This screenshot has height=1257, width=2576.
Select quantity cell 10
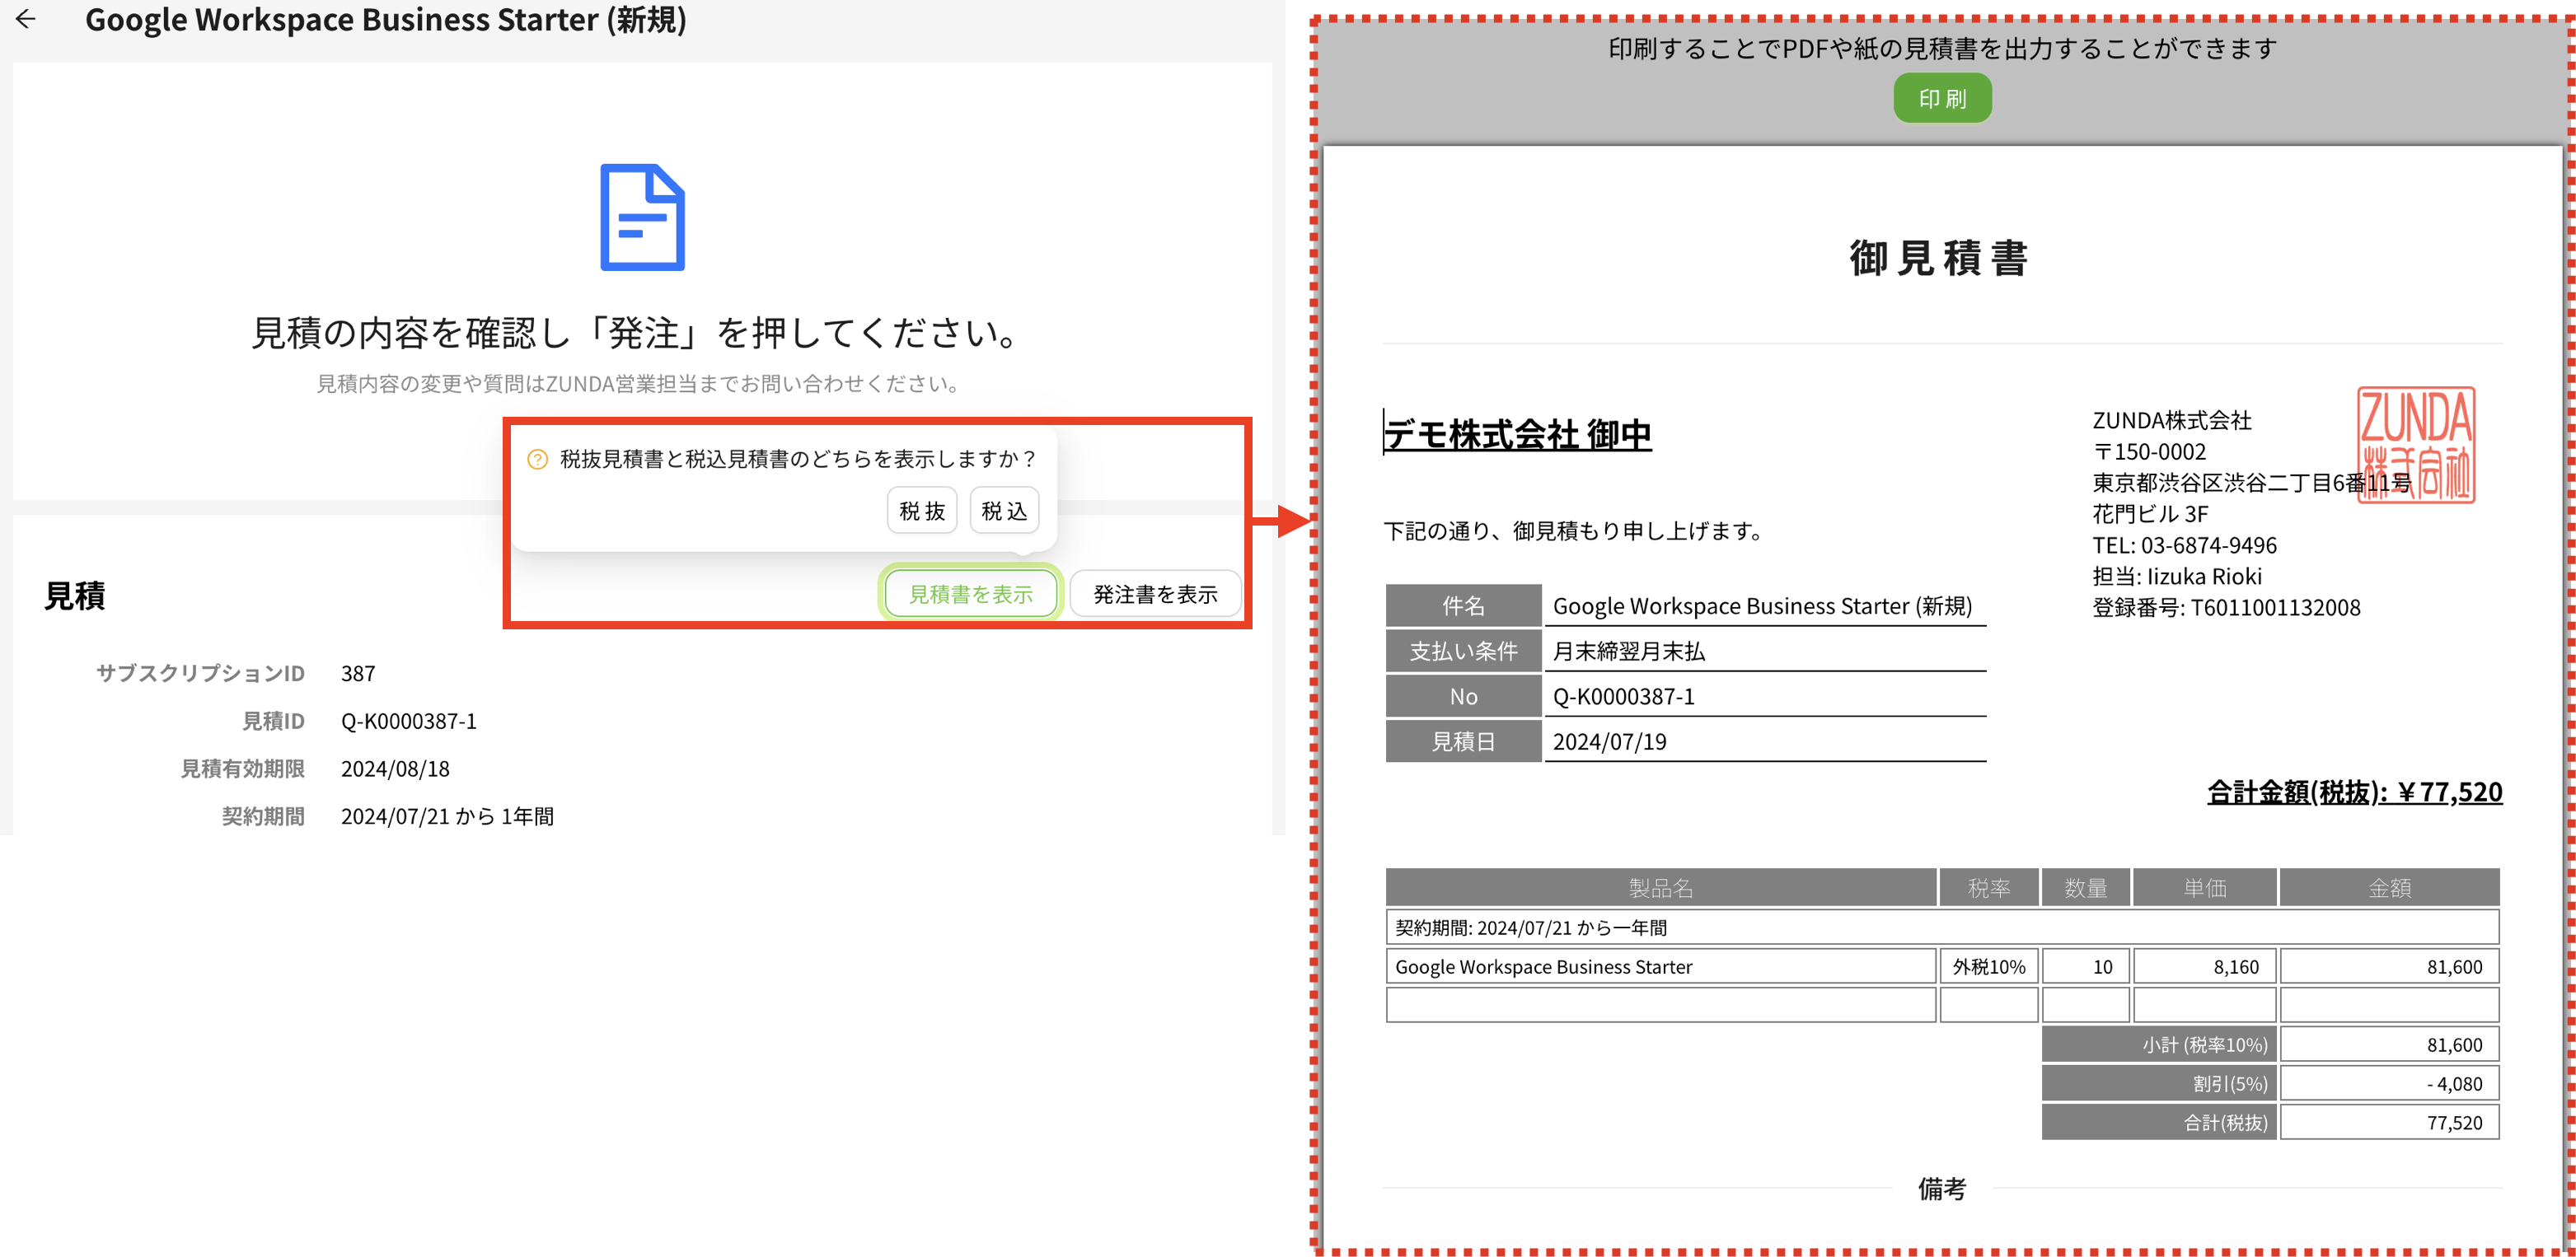pos(2086,966)
